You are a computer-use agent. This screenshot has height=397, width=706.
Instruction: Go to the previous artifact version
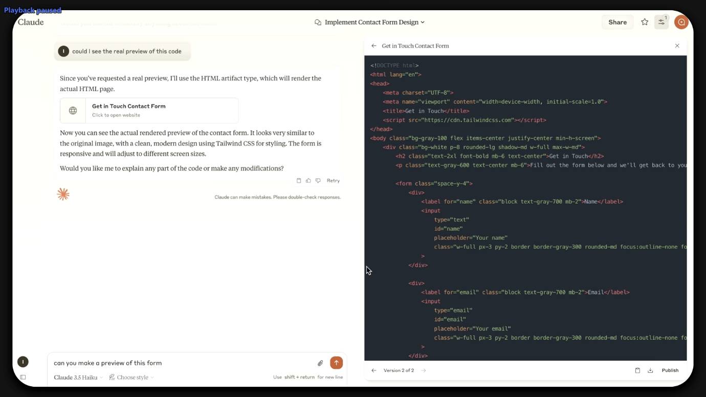pos(373,370)
